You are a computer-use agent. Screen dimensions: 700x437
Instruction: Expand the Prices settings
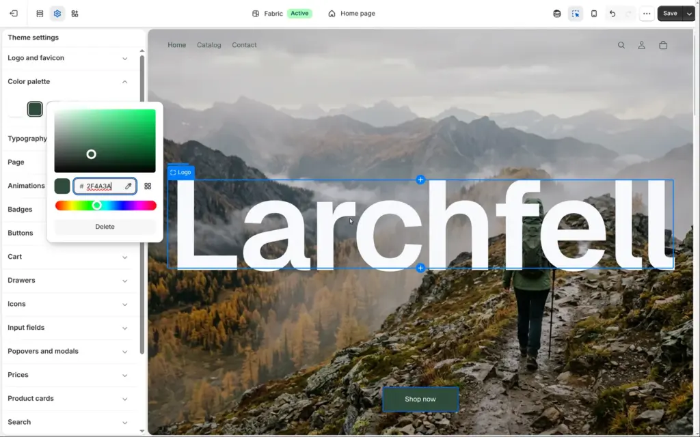(68, 375)
